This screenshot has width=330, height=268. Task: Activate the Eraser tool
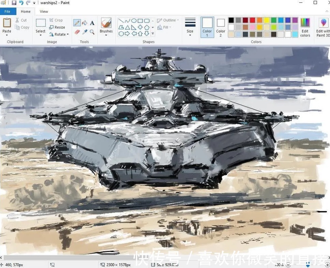pos(76,32)
